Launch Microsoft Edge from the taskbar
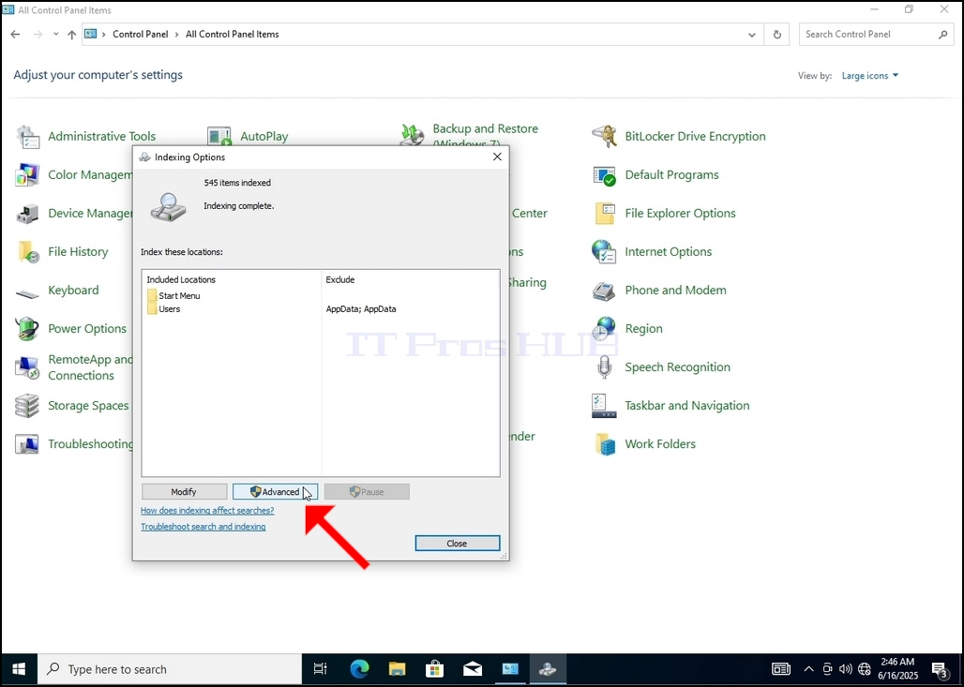This screenshot has height=687, width=964. pyautogui.click(x=359, y=669)
